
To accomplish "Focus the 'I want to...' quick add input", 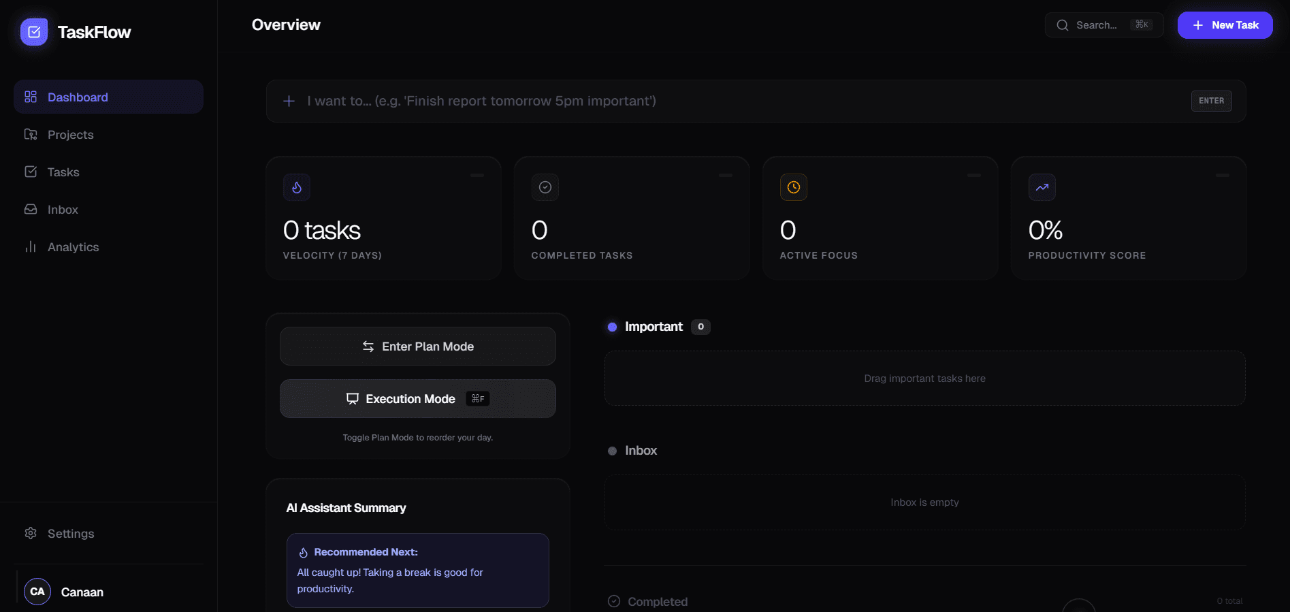I will click(x=756, y=101).
